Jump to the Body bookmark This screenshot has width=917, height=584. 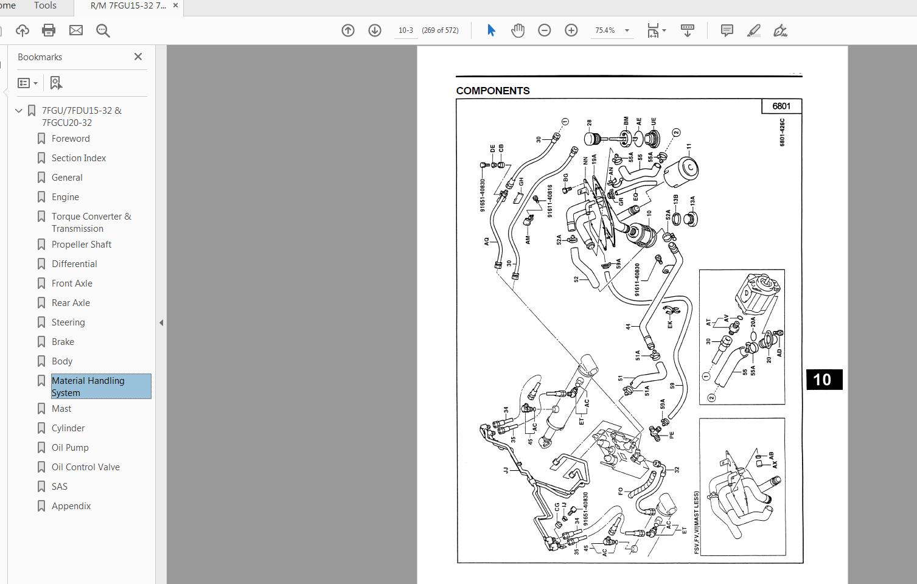[62, 361]
